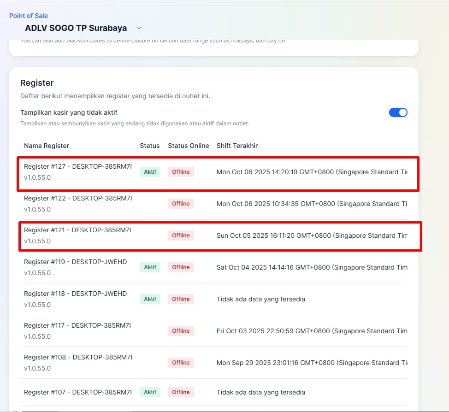The image size is (449, 412).
Task: Click the Aktif badge for Register #127
Action: (x=150, y=172)
